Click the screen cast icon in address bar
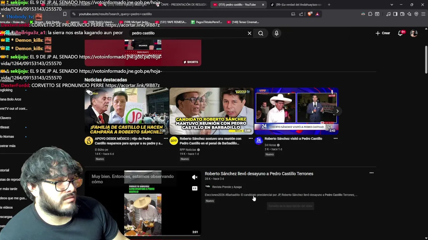 293,14
